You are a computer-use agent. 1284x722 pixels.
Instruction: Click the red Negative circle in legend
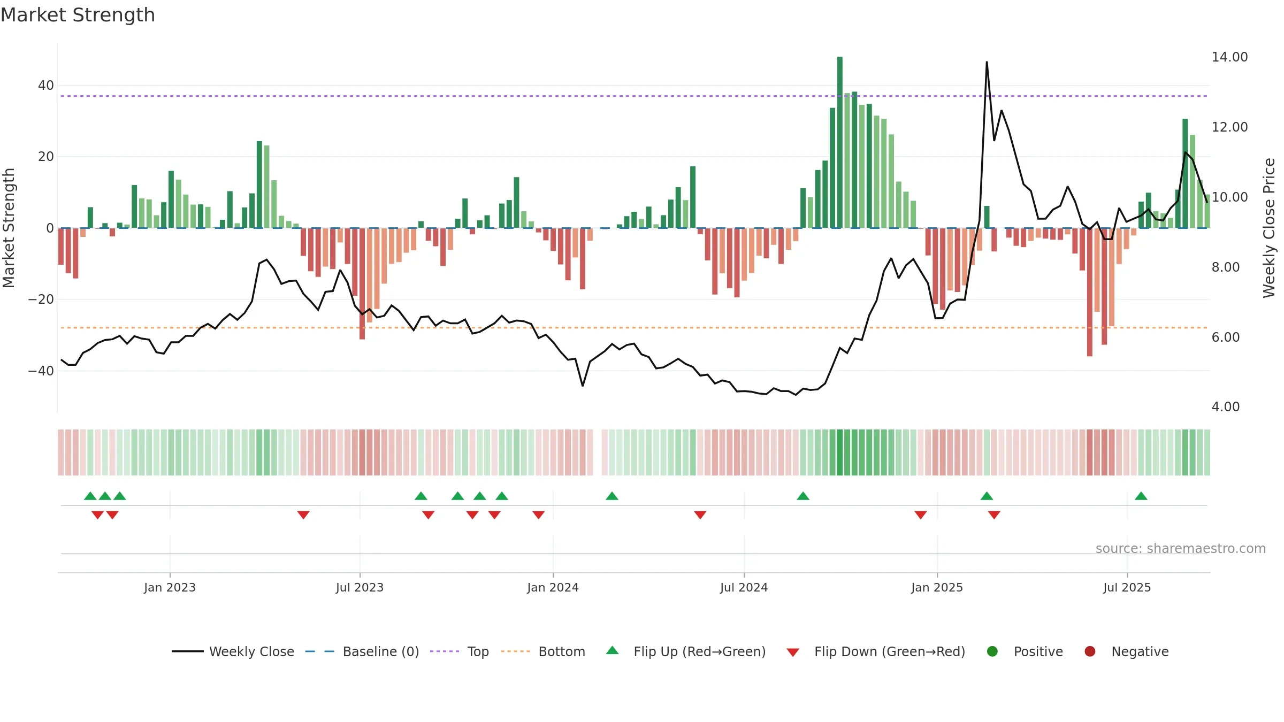[x=1090, y=651]
